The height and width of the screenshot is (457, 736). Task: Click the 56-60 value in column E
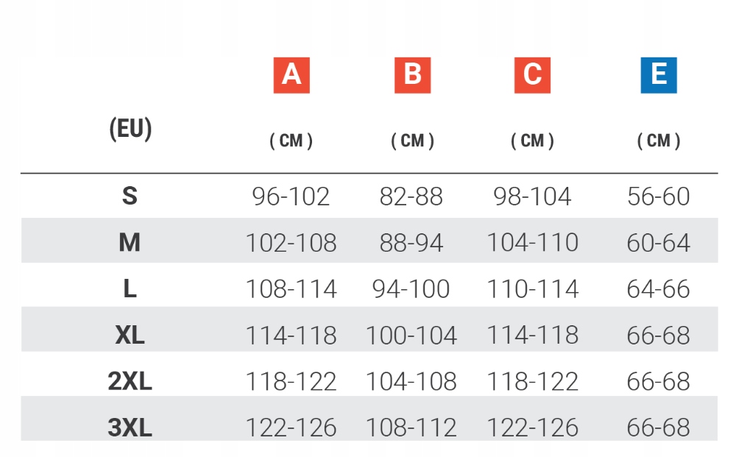pyautogui.click(x=659, y=196)
